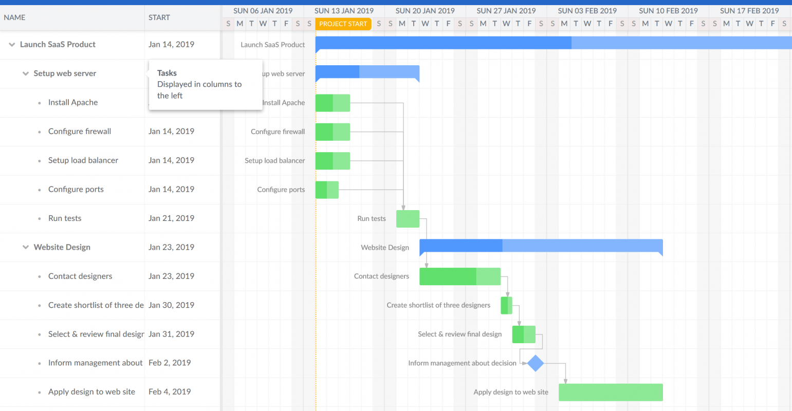The height and width of the screenshot is (411, 792).
Task: Collapse the Launch SaaS Product group
Action: [x=11, y=44]
